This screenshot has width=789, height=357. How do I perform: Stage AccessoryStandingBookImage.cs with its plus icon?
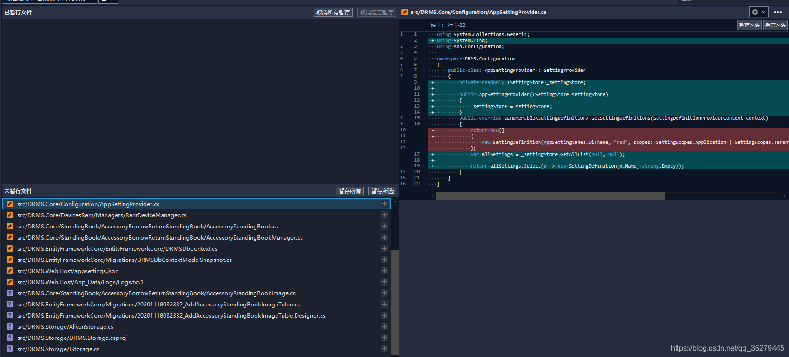(385, 293)
